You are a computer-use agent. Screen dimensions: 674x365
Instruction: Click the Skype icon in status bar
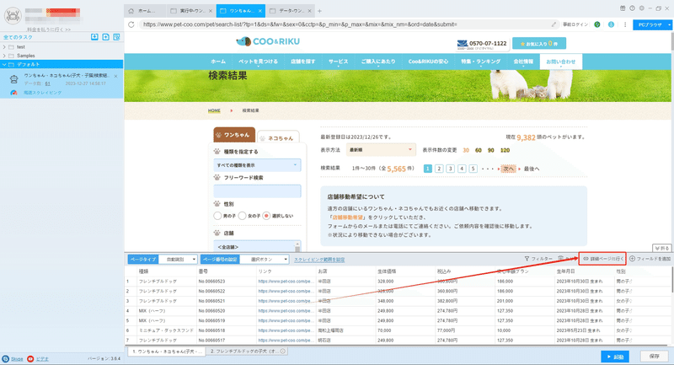[5, 358]
